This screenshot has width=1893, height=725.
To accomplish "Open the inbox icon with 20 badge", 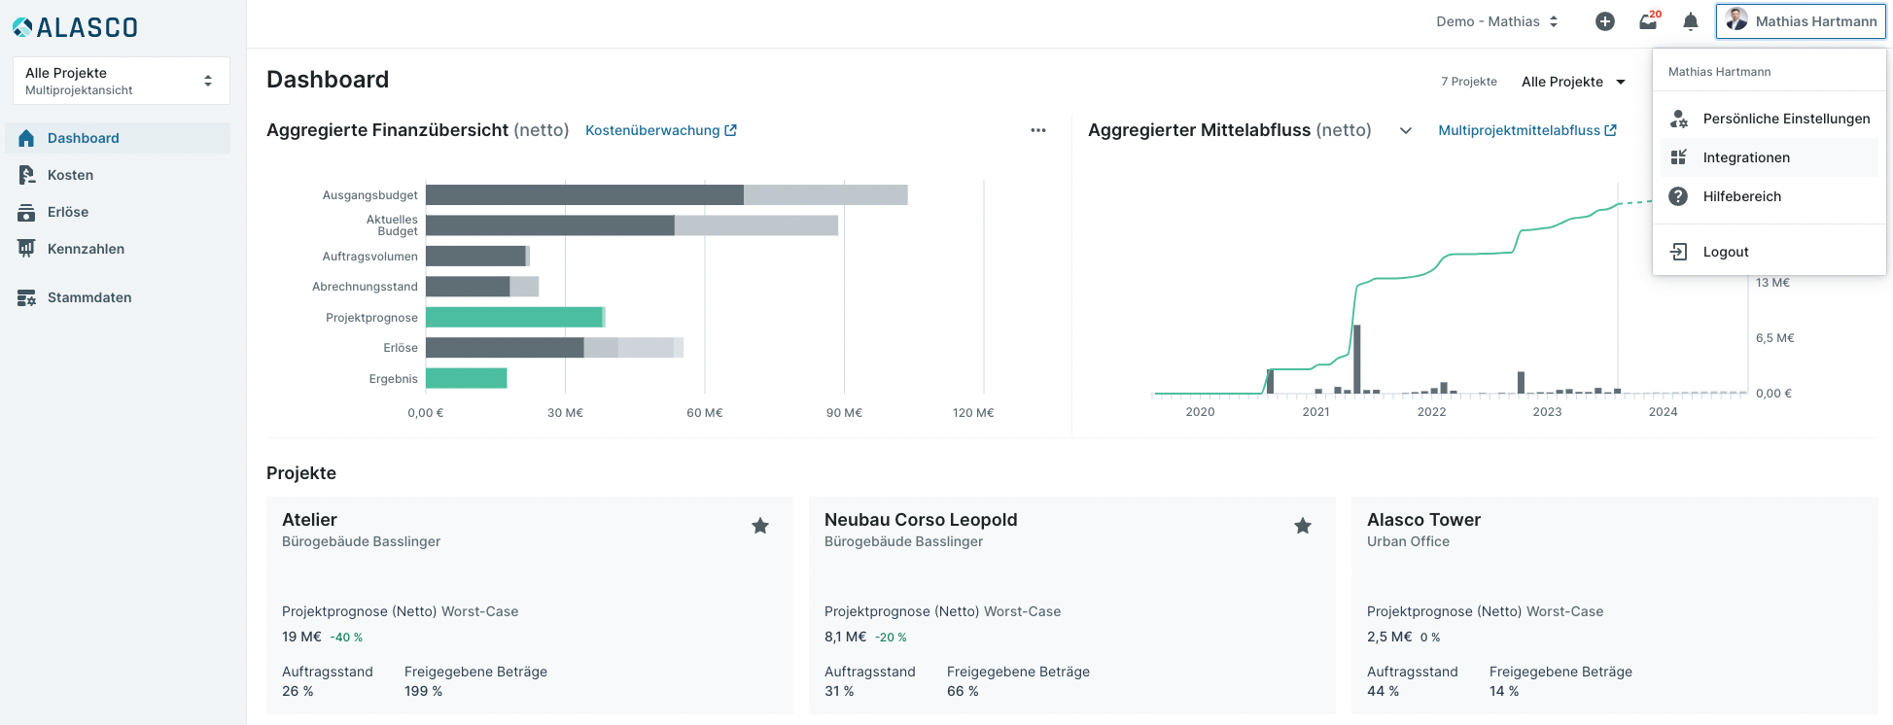I will pos(1648,21).
